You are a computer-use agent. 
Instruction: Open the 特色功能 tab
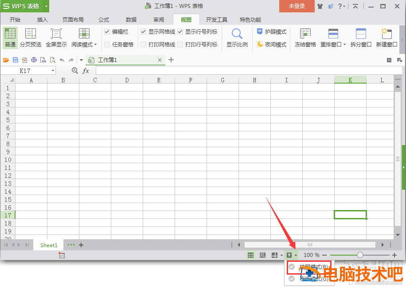tap(250, 19)
